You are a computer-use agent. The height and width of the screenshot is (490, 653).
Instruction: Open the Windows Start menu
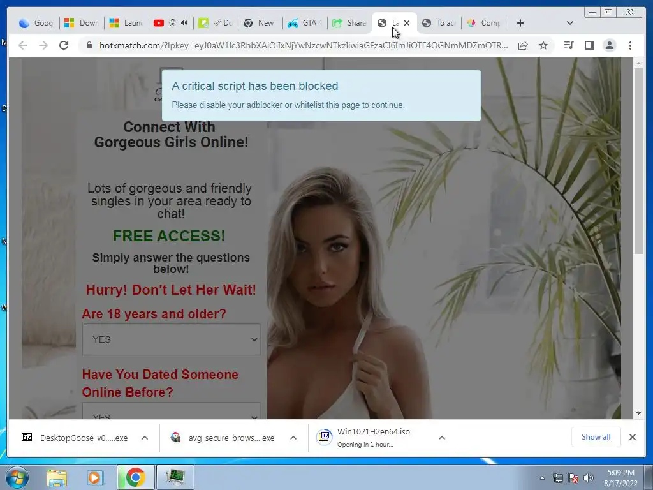click(17, 477)
